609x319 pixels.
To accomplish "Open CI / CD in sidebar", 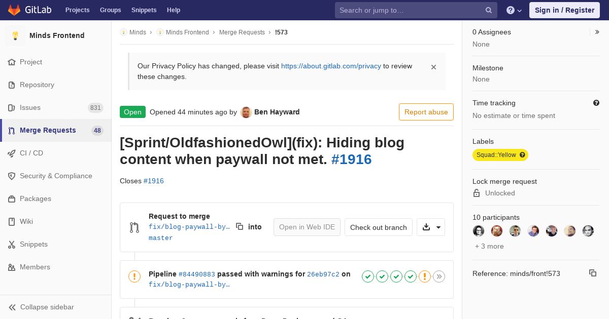I will [x=56, y=153].
